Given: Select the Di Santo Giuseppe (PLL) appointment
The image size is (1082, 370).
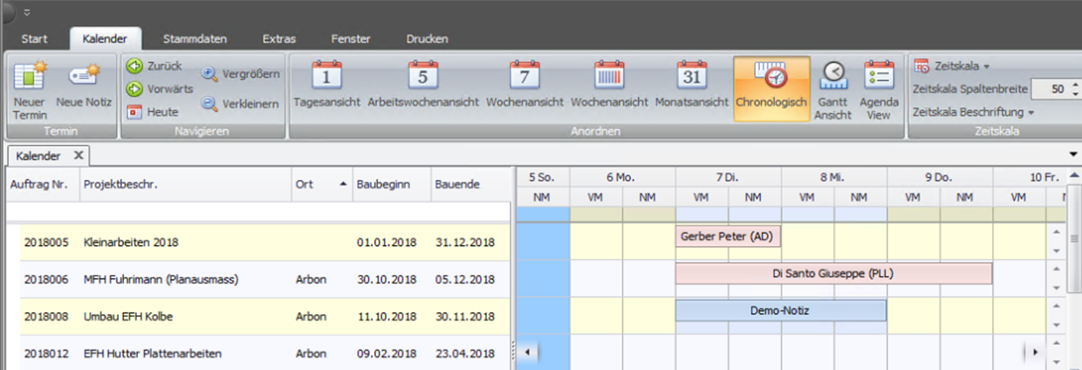Looking at the screenshot, I should (833, 273).
